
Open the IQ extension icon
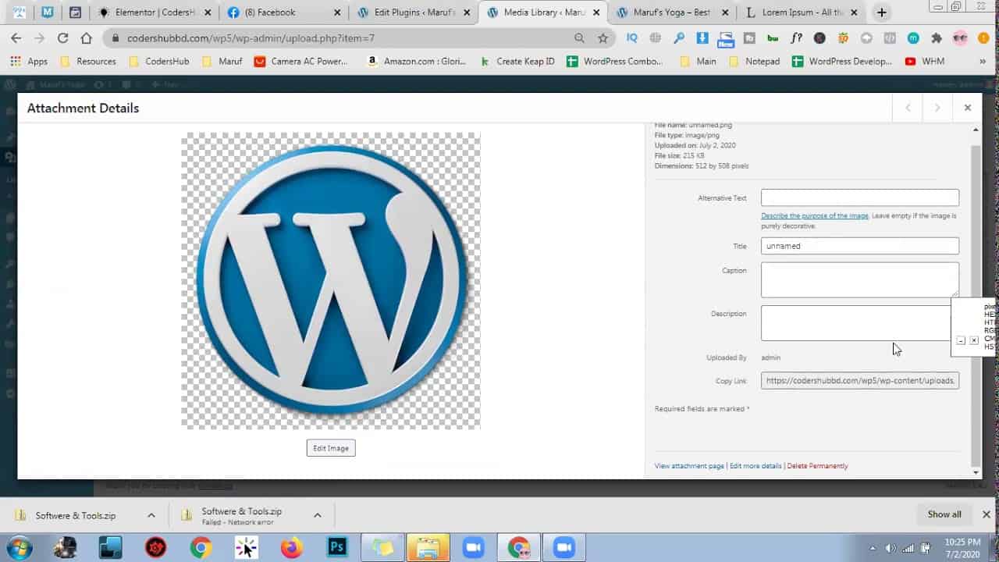632,37
